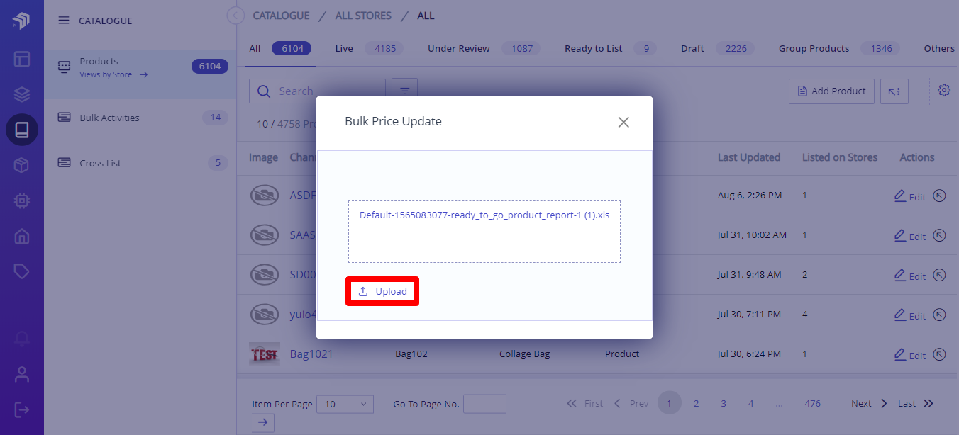Open the home store icon in the sidebar
The width and height of the screenshot is (959, 435).
22,237
